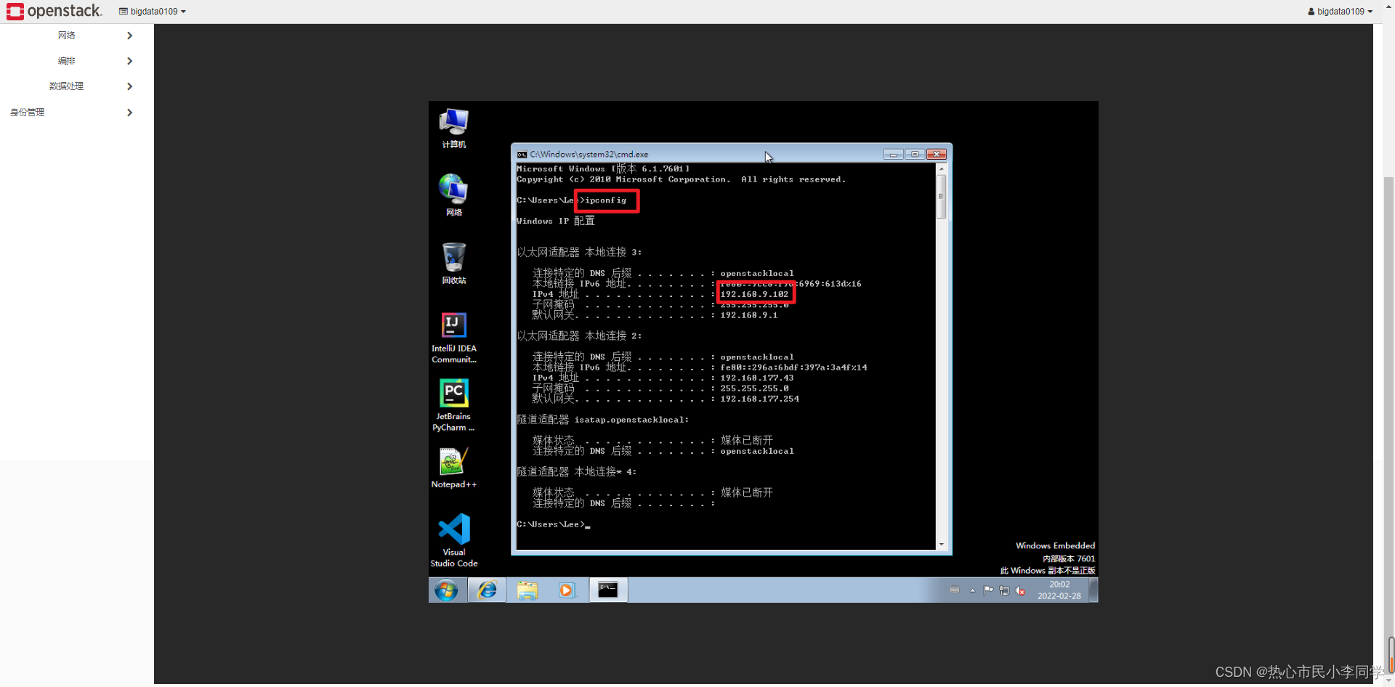Image resolution: width=1395 pixels, height=687 pixels.
Task: Click the OpenStack logo
Action: click(54, 11)
